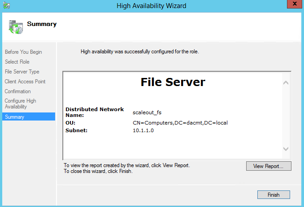Click the scaleout_fs network name value
Viewport: 304px width, 207px height.
pyautogui.click(x=147, y=112)
